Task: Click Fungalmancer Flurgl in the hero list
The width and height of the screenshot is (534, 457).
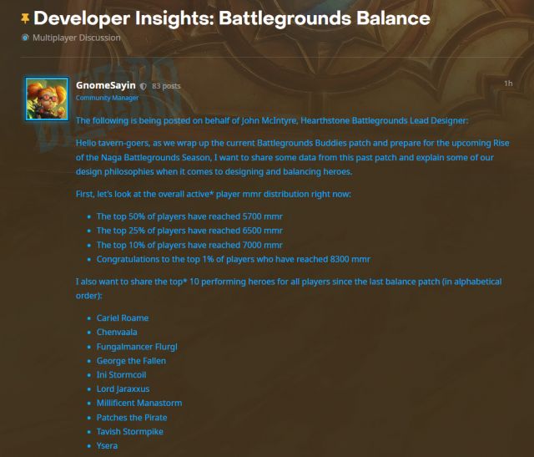Action: click(x=137, y=347)
